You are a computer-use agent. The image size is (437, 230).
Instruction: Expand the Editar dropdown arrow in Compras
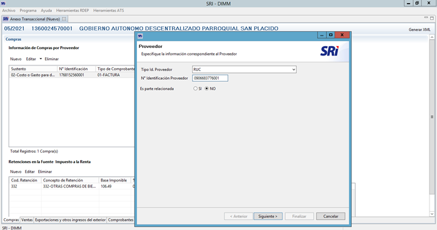41,59
